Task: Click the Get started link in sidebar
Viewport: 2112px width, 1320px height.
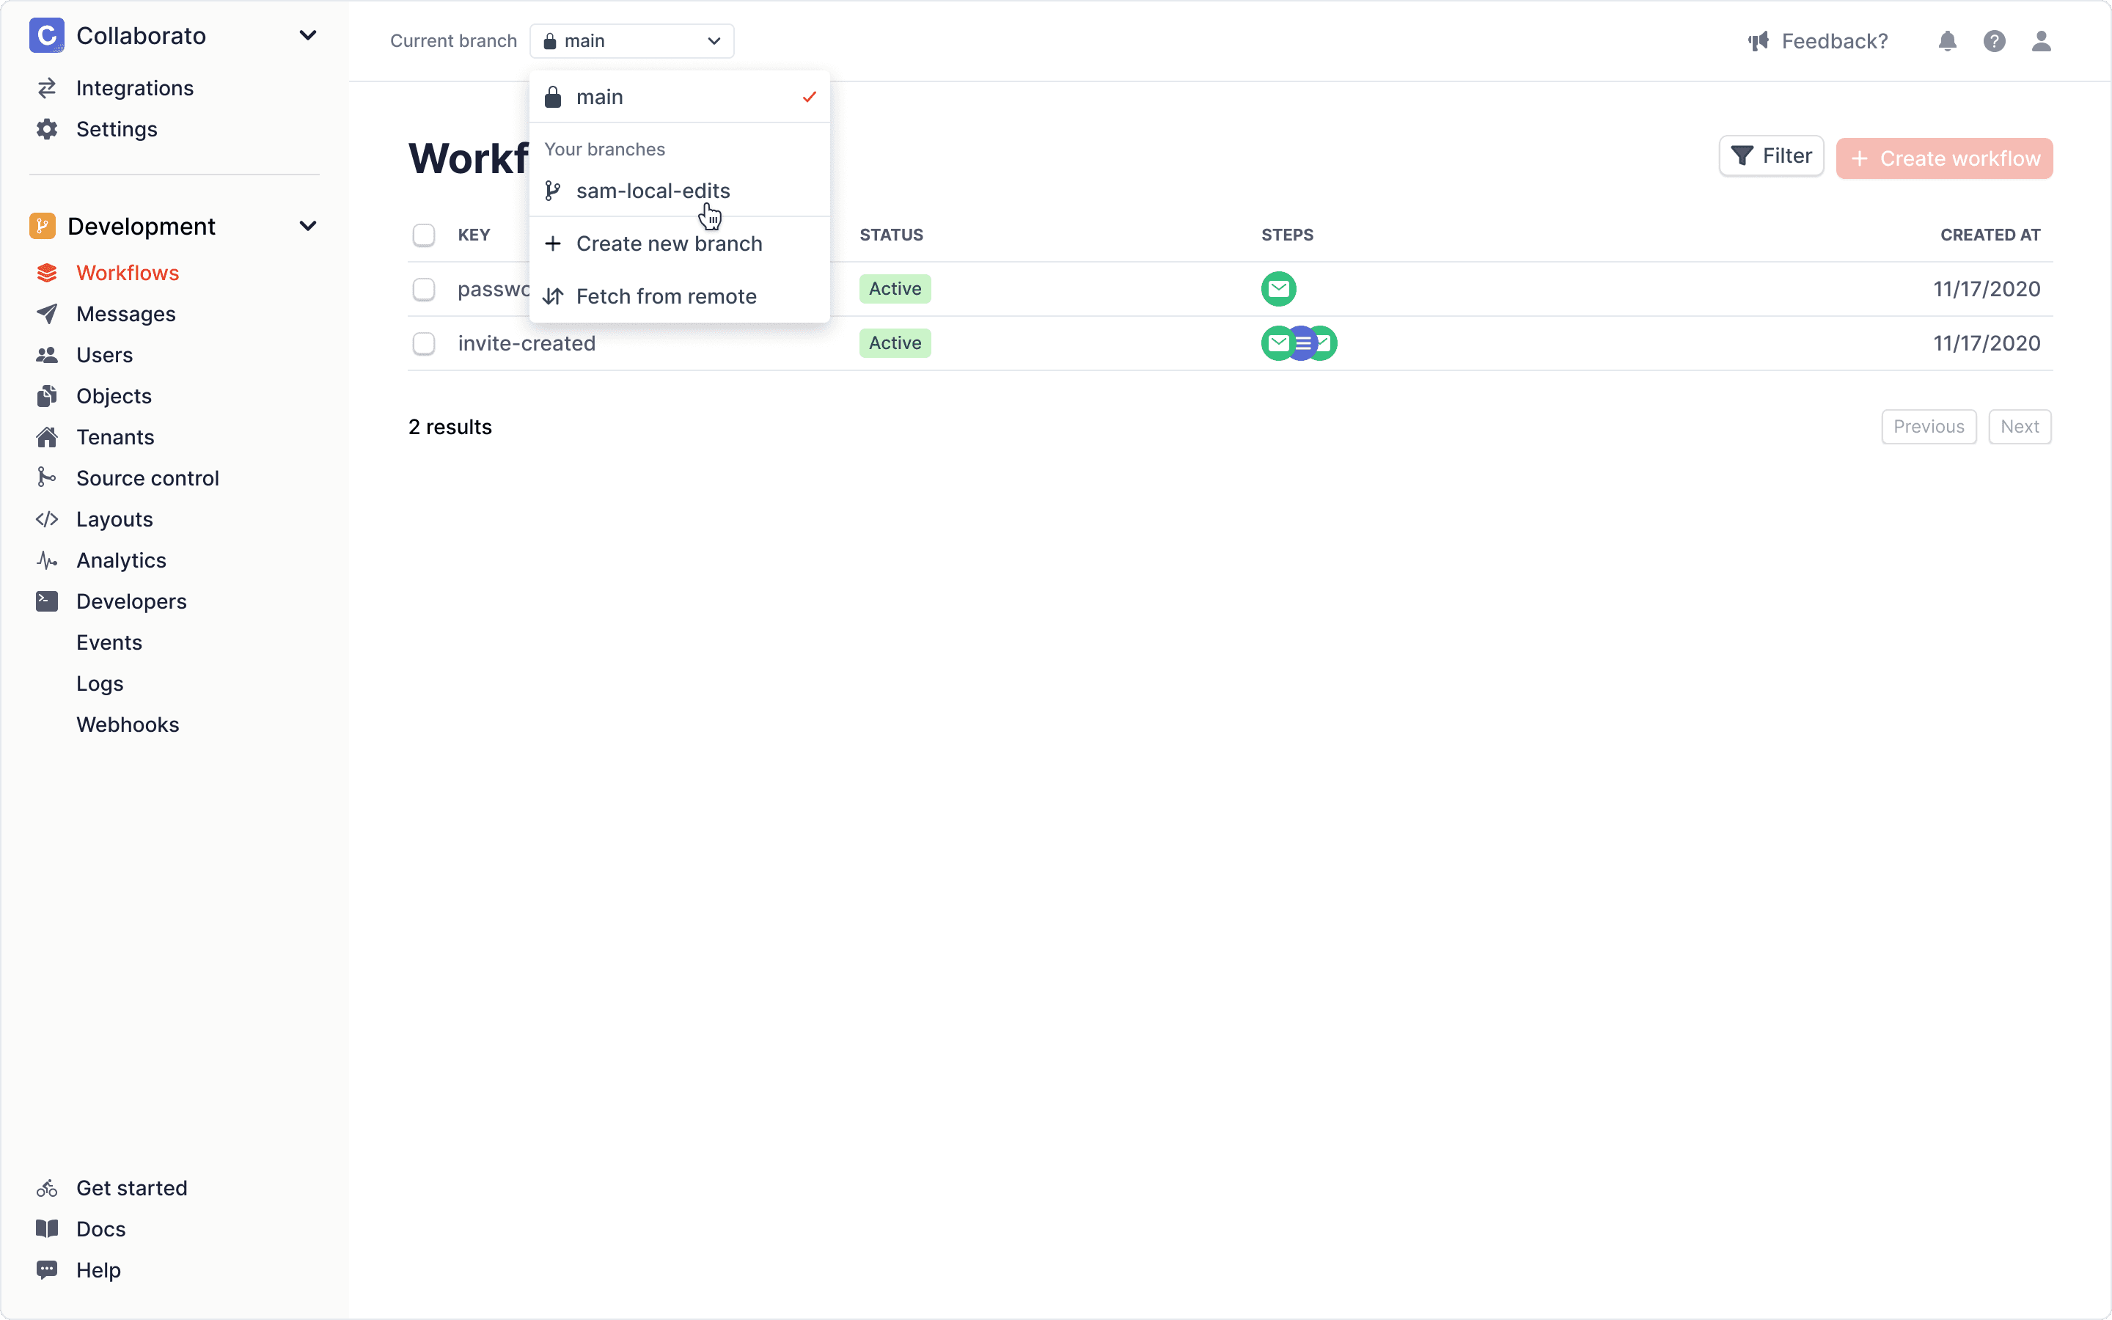Action: tap(132, 1188)
